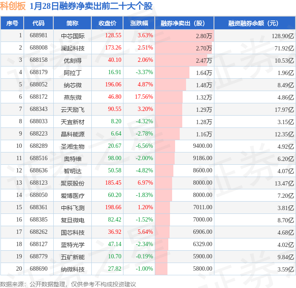Image resolution: width=296 pixels, height=288 pixels.
Task: Select the 聚辰股份 name cell
Action: (x=72, y=183)
